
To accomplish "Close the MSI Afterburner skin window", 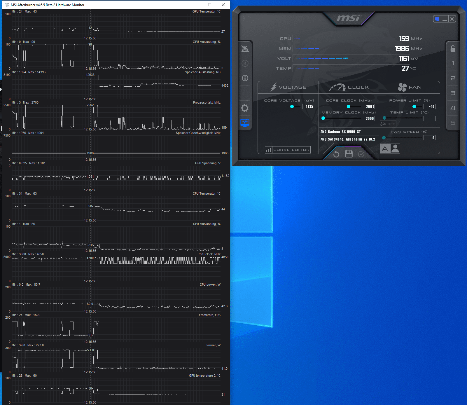I will pos(452,19).
